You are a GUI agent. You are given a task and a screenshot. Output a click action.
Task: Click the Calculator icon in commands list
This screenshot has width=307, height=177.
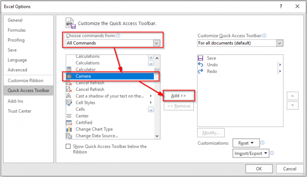(x=69, y=69)
